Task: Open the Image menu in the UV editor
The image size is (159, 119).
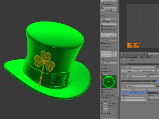Action: click(x=137, y=54)
